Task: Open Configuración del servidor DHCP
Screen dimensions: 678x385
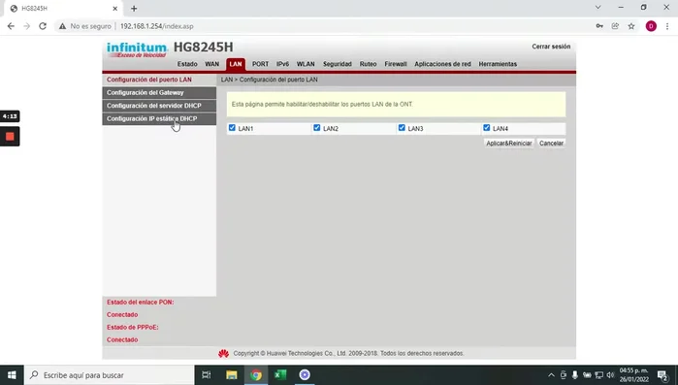Action: point(159,106)
